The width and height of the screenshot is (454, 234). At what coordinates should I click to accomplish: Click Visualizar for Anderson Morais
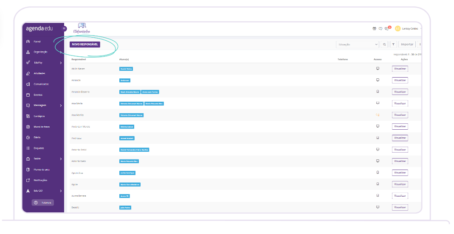click(x=400, y=126)
